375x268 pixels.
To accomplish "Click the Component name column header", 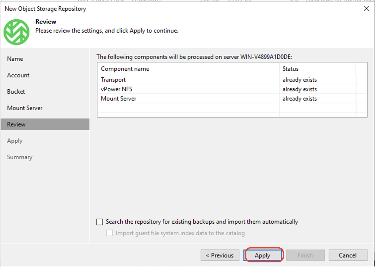I will (188, 69).
